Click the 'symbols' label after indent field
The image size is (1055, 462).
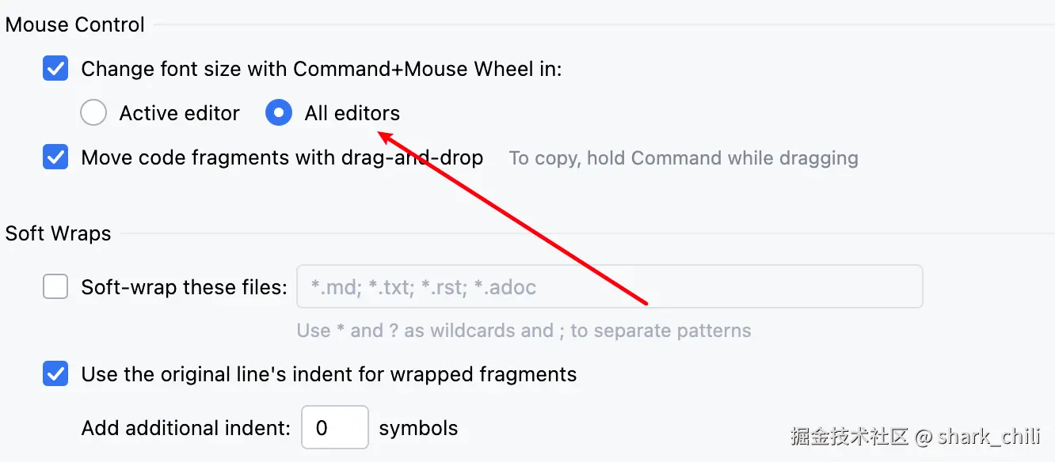(418, 428)
